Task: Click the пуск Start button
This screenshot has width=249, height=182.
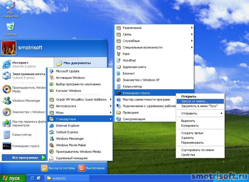Action: pyautogui.click(x=13, y=178)
